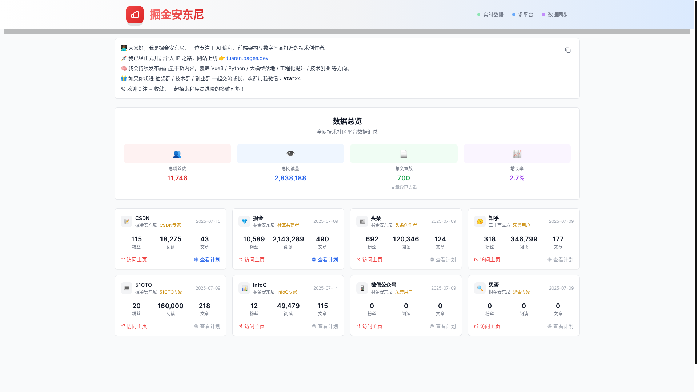Viewport: 698px width, 392px height.
Task: Click the 数据总览 heading
Action: [x=347, y=121]
